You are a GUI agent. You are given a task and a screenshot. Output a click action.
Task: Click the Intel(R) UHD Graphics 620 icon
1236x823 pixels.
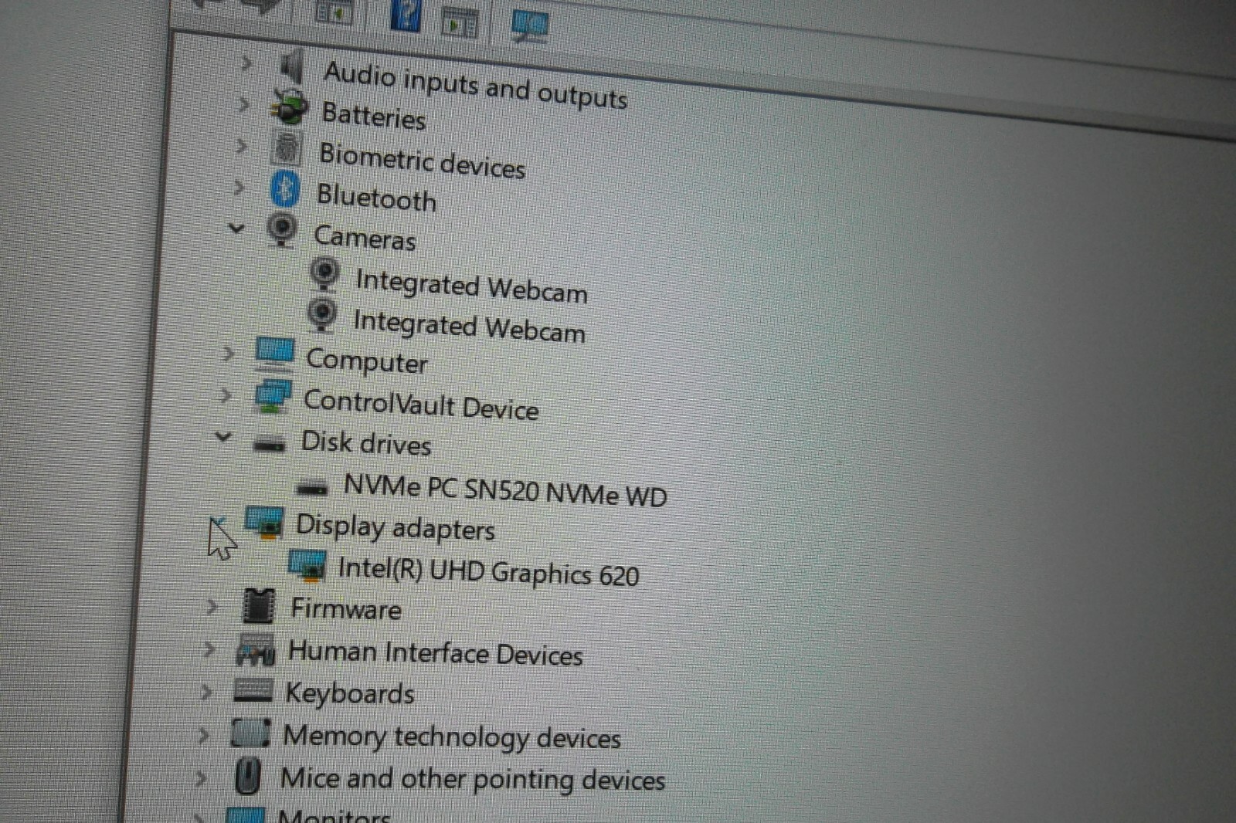(307, 566)
